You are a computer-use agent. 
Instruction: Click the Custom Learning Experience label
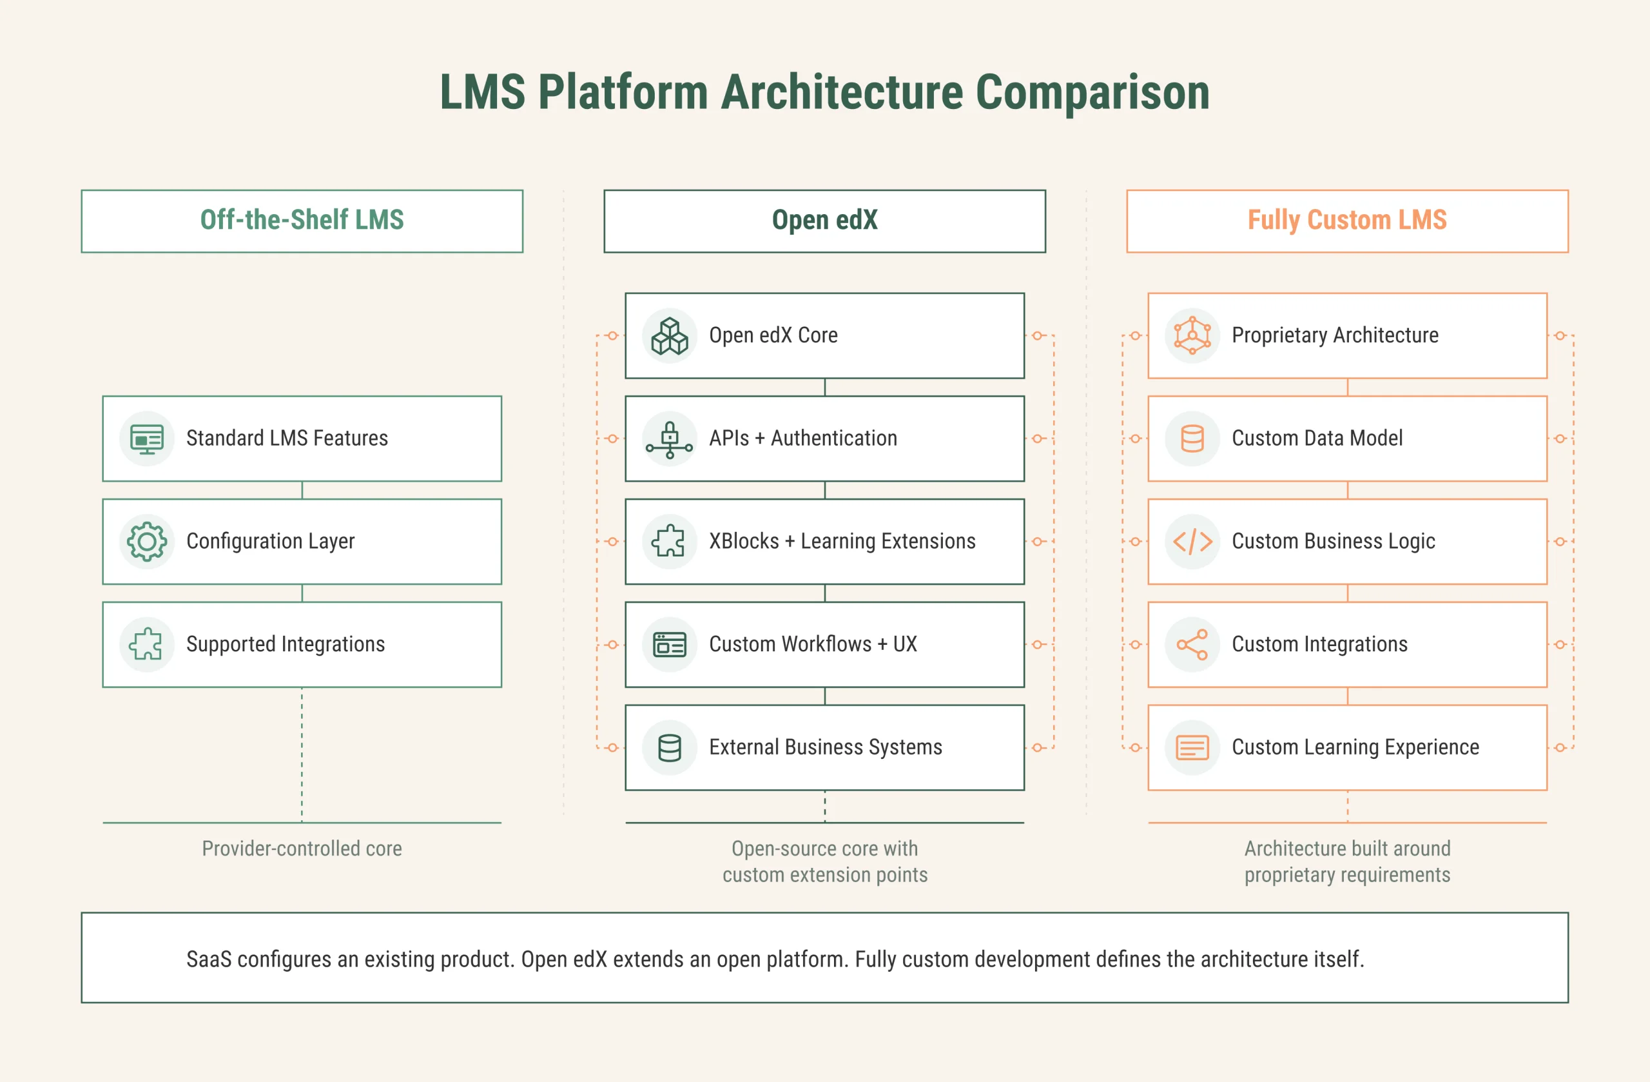coord(1355,748)
